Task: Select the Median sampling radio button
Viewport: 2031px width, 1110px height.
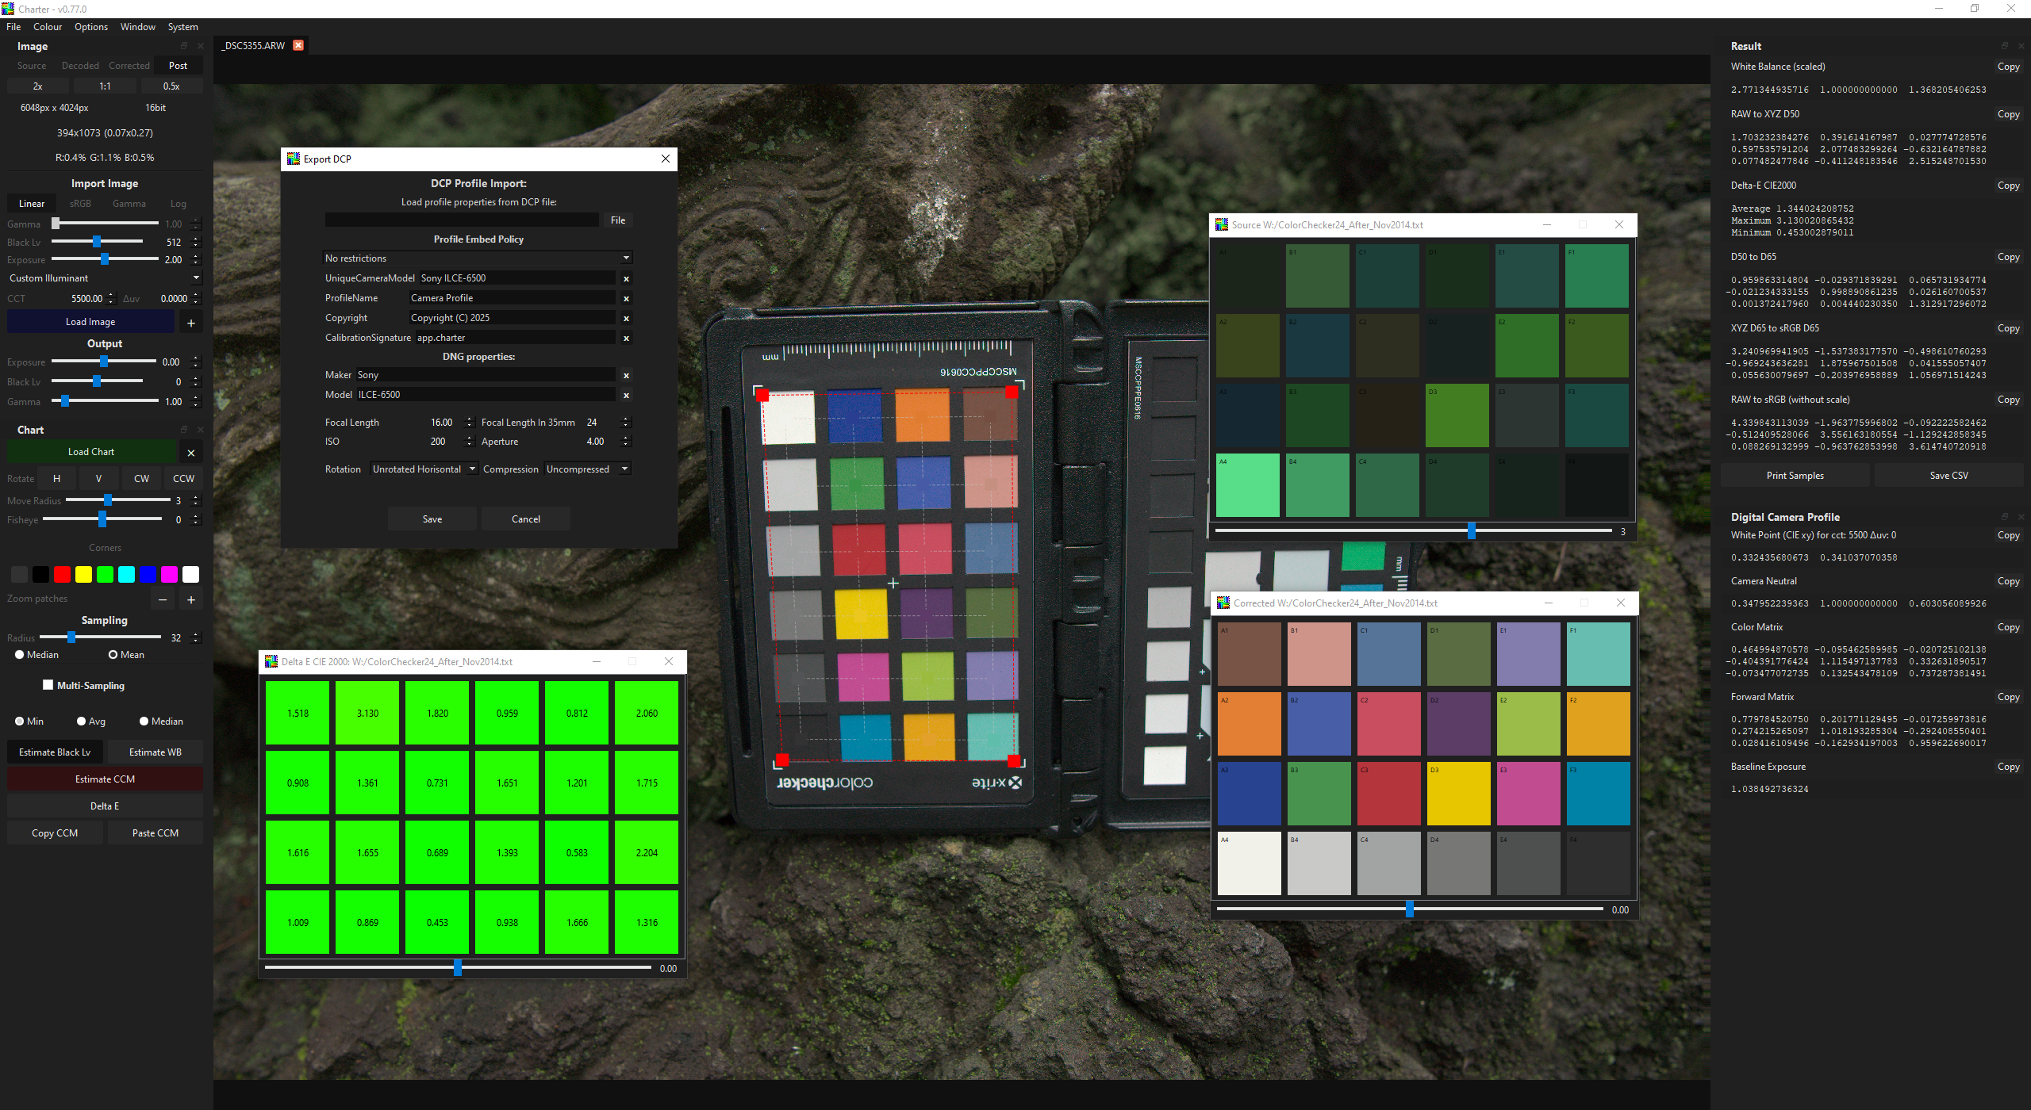Action: tap(20, 655)
